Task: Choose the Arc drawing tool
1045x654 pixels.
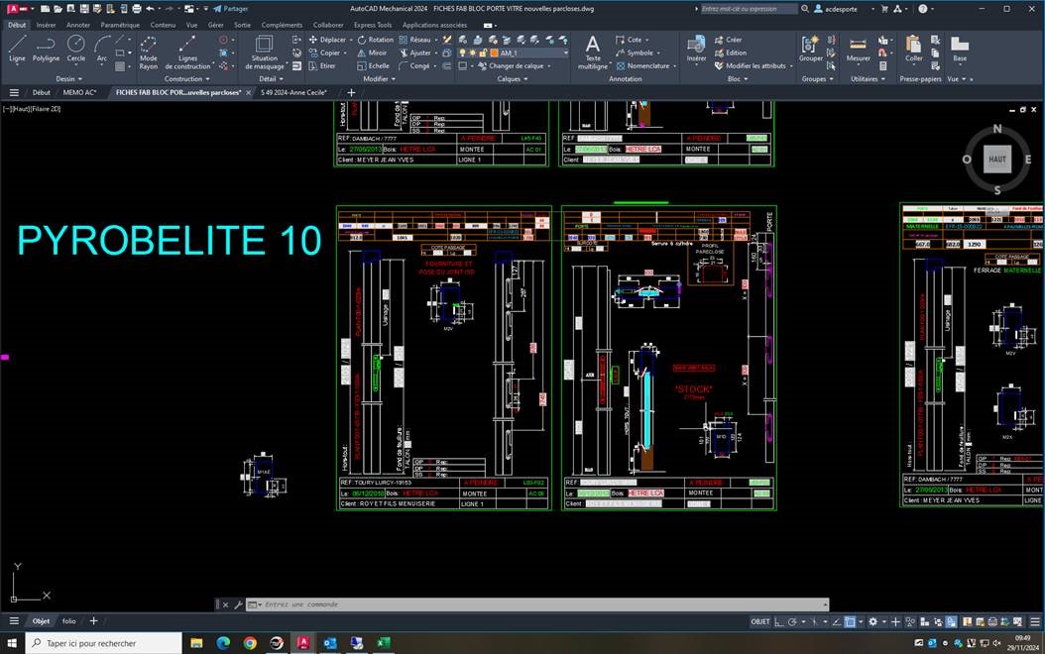Action: pos(102,49)
